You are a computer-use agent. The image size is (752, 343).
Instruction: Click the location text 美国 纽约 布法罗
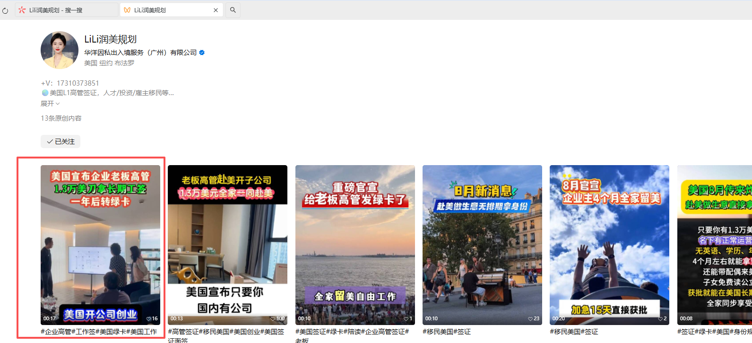(x=109, y=63)
